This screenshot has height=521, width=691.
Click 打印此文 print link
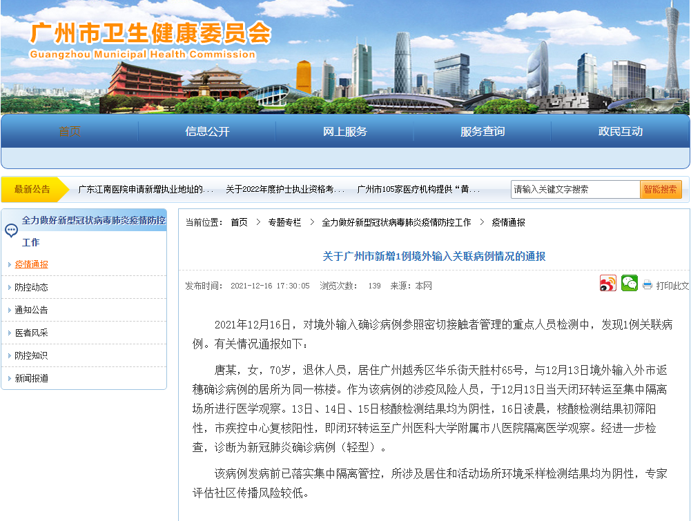pyautogui.click(x=672, y=286)
